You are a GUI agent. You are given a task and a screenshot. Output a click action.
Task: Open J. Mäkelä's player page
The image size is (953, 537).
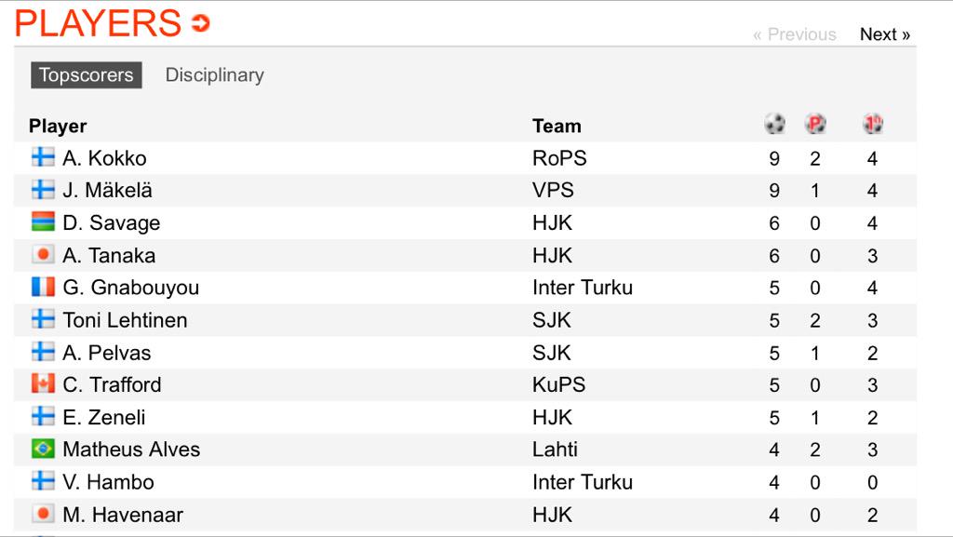[107, 190]
